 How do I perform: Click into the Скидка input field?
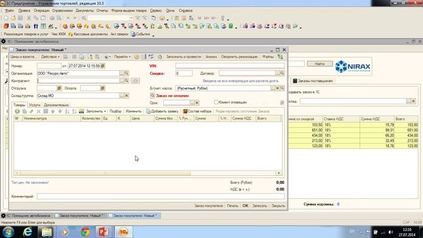point(184,73)
